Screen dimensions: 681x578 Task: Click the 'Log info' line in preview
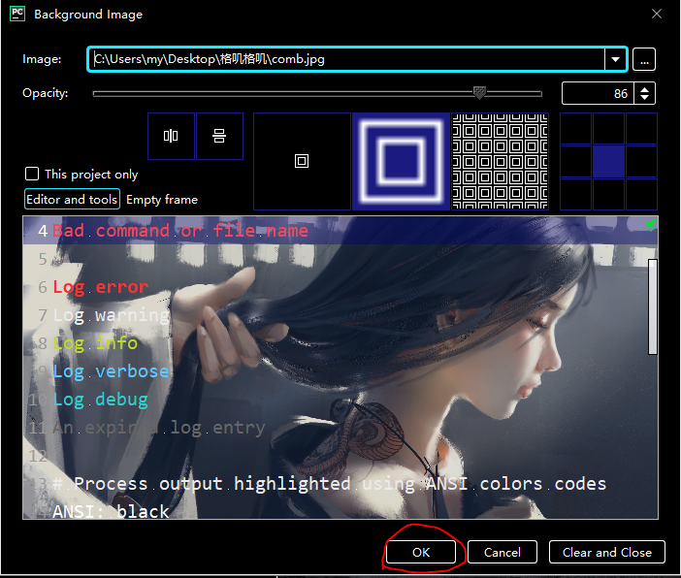[95, 343]
